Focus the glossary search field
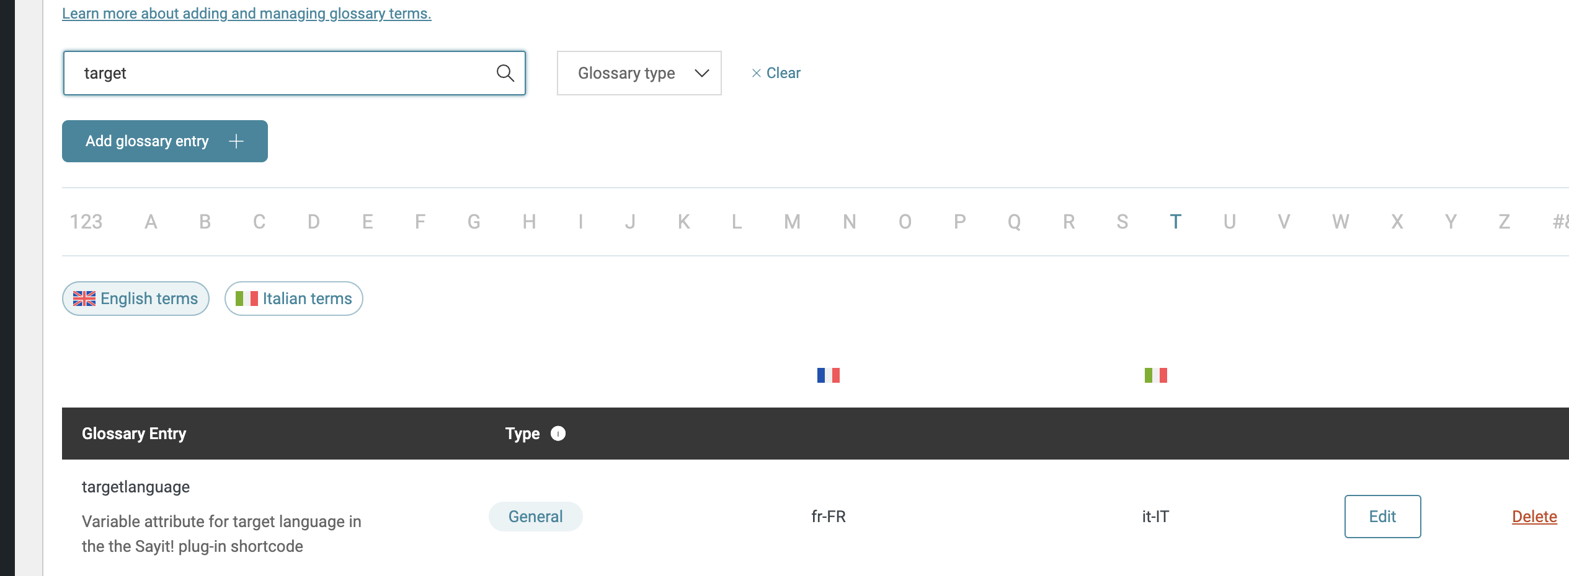This screenshot has height=576, width=1569. click(295, 73)
